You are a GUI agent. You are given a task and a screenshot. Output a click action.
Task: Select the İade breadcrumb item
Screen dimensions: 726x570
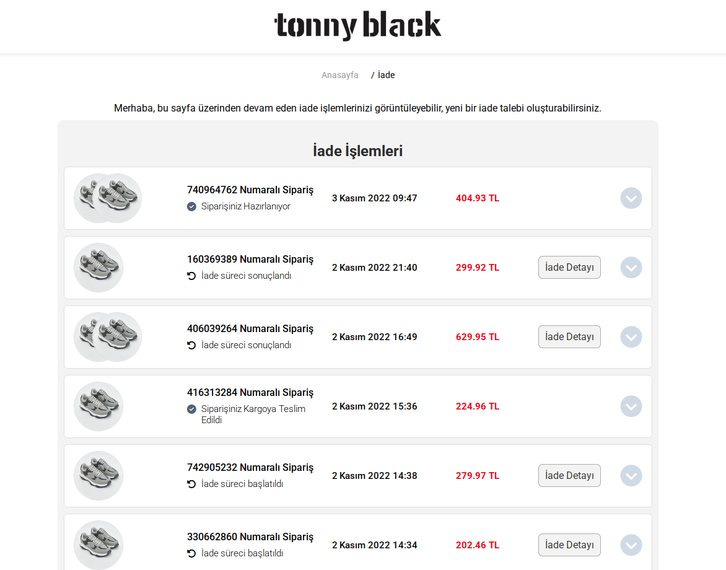click(386, 75)
